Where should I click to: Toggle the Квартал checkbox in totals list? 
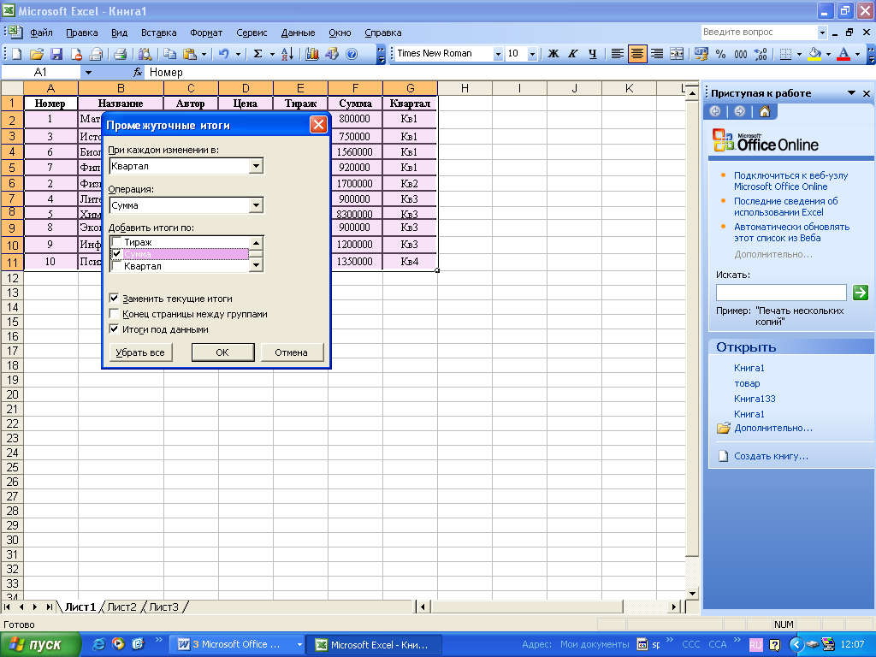tap(116, 266)
